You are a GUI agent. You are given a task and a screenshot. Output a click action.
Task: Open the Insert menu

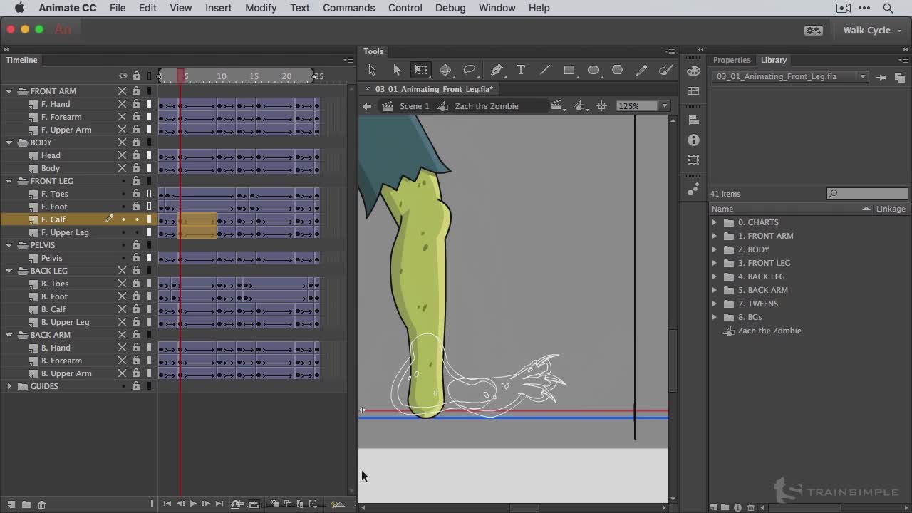pos(218,8)
